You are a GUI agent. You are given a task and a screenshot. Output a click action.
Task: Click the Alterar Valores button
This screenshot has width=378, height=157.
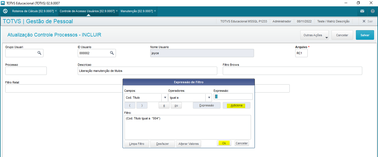[x=188, y=144]
